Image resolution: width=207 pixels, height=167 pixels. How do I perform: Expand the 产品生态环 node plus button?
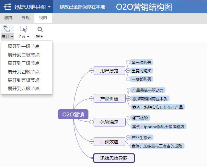pyautogui.click(x=128, y=137)
